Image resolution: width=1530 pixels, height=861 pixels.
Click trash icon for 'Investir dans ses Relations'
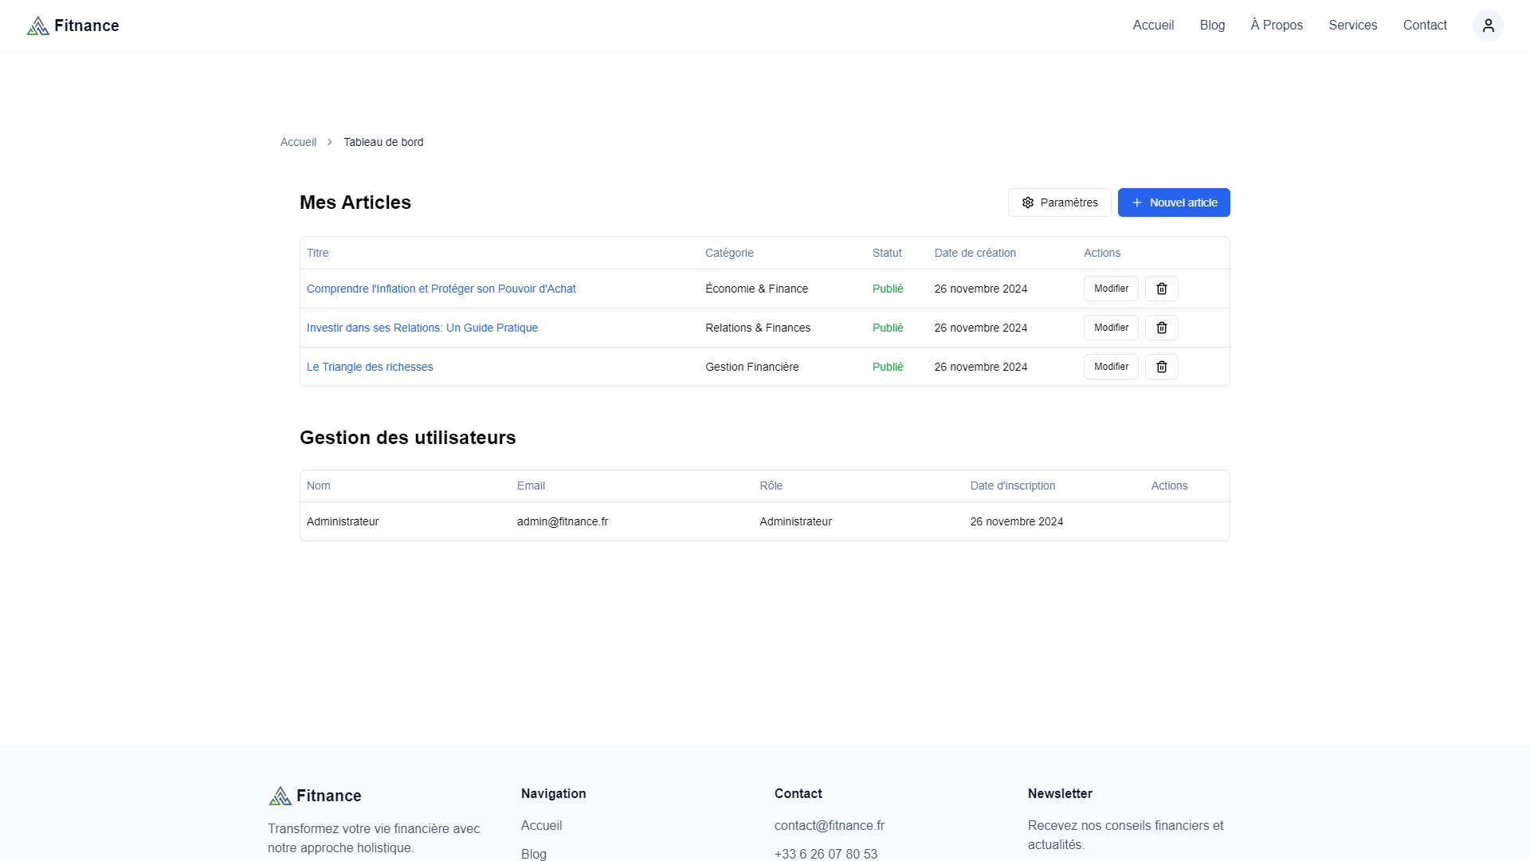tap(1161, 327)
